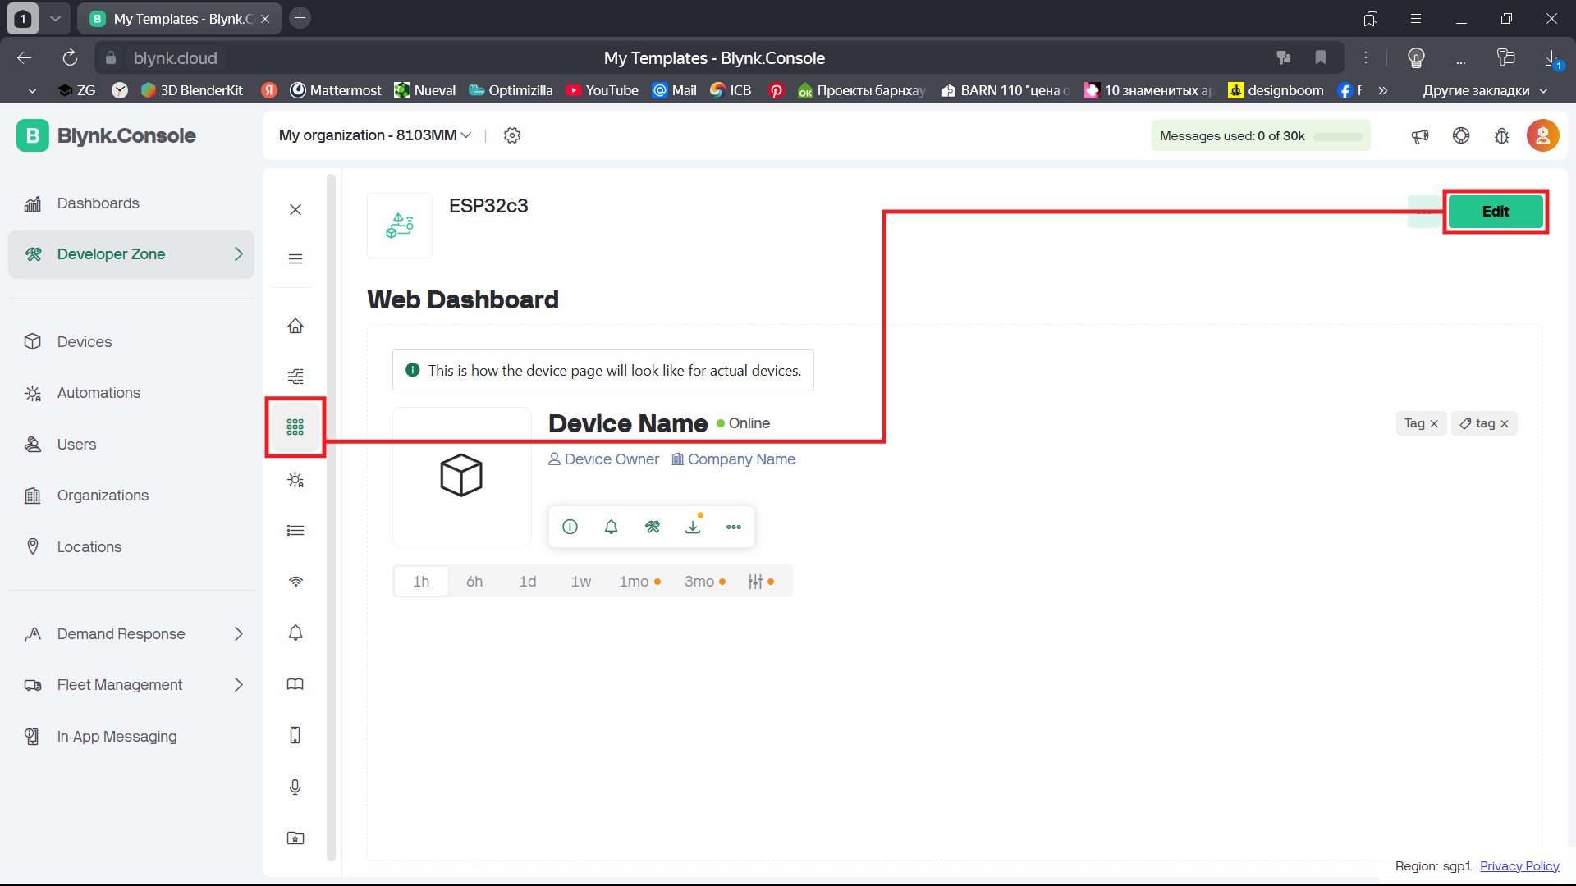Open the device more actions ellipsis
Image resolution: width=1576 pixels, height=886 pixels.
[734, 527]
